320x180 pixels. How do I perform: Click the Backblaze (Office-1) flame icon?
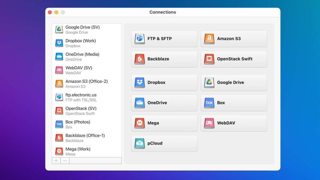(x=59, y=138)
